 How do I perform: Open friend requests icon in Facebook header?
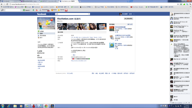point(48,14)
